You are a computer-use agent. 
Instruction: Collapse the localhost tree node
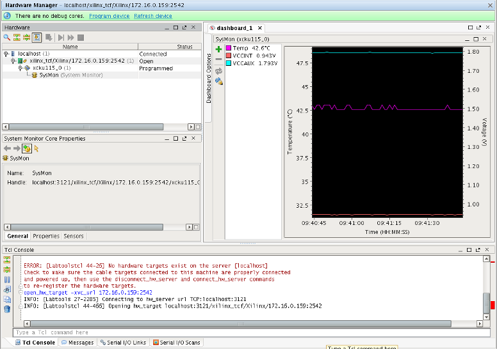point(6,54)
